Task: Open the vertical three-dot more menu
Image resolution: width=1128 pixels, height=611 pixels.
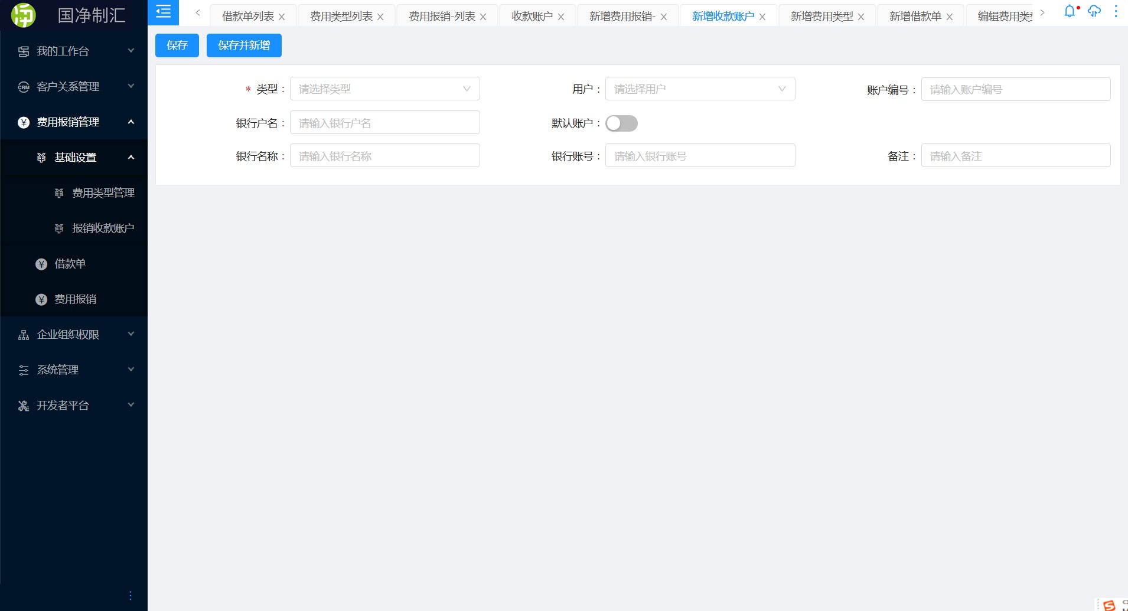Action: [1116, 12]
